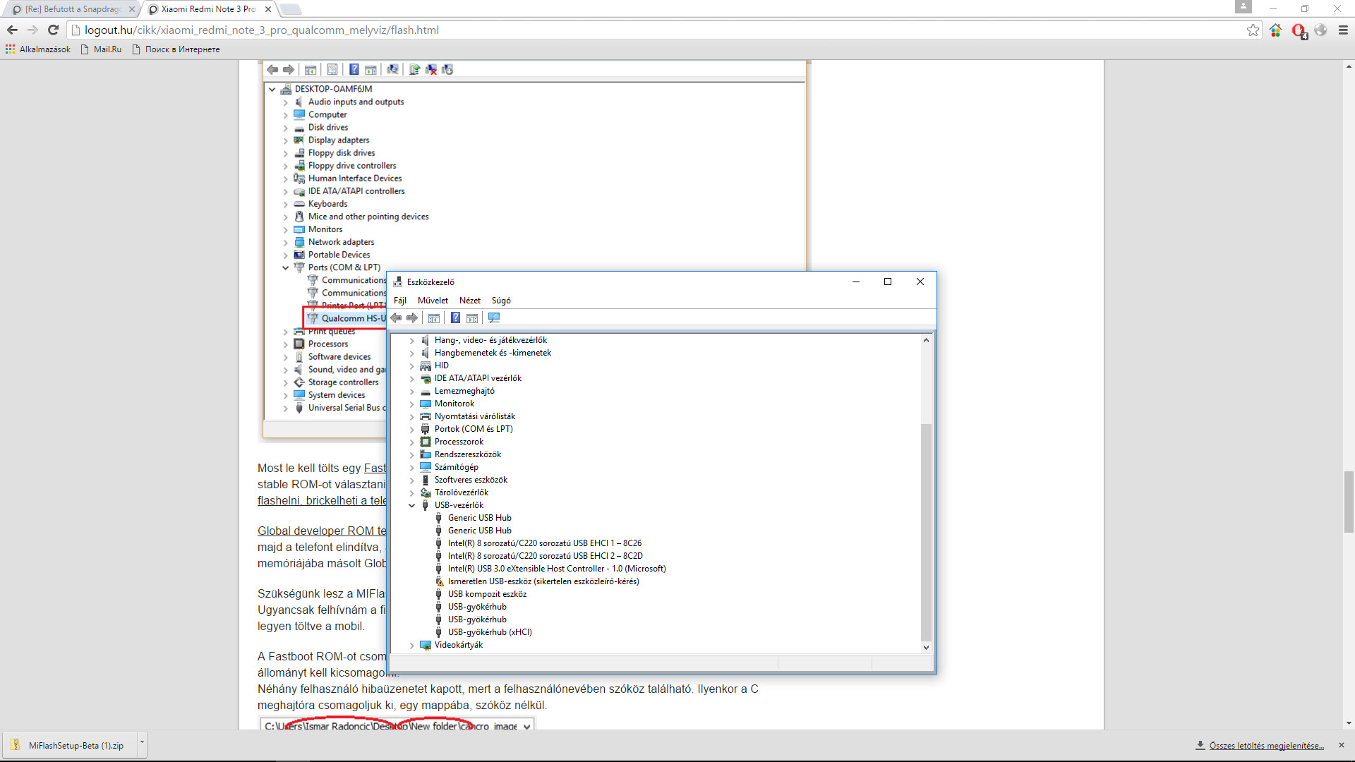The width and height of the screenshot is (1355, 762).
Task: Go back in Chrome browser history
Action: tap(12, 30)
